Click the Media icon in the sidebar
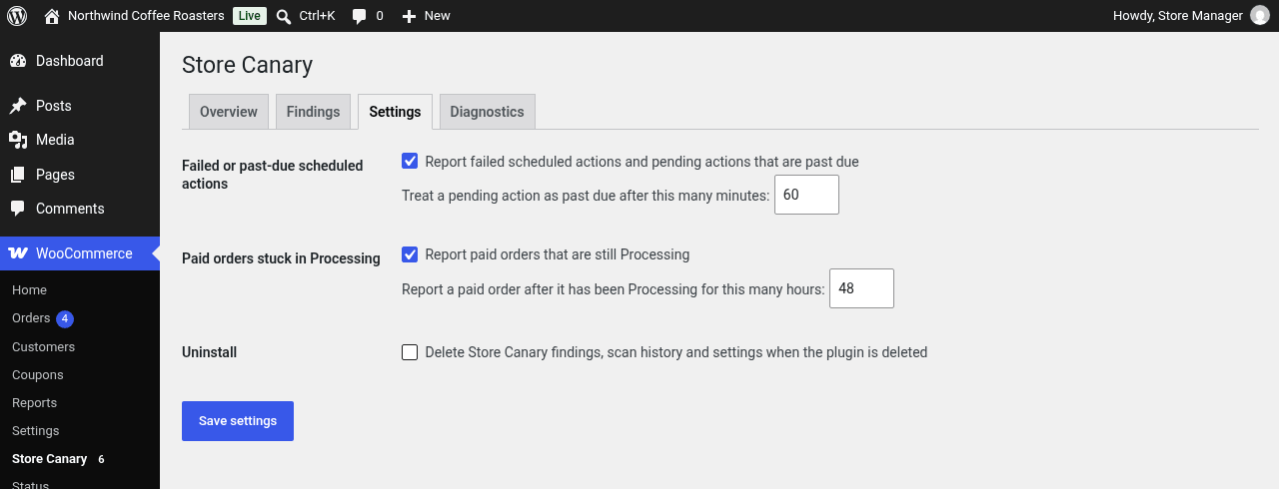 click(x=18, y=140)
